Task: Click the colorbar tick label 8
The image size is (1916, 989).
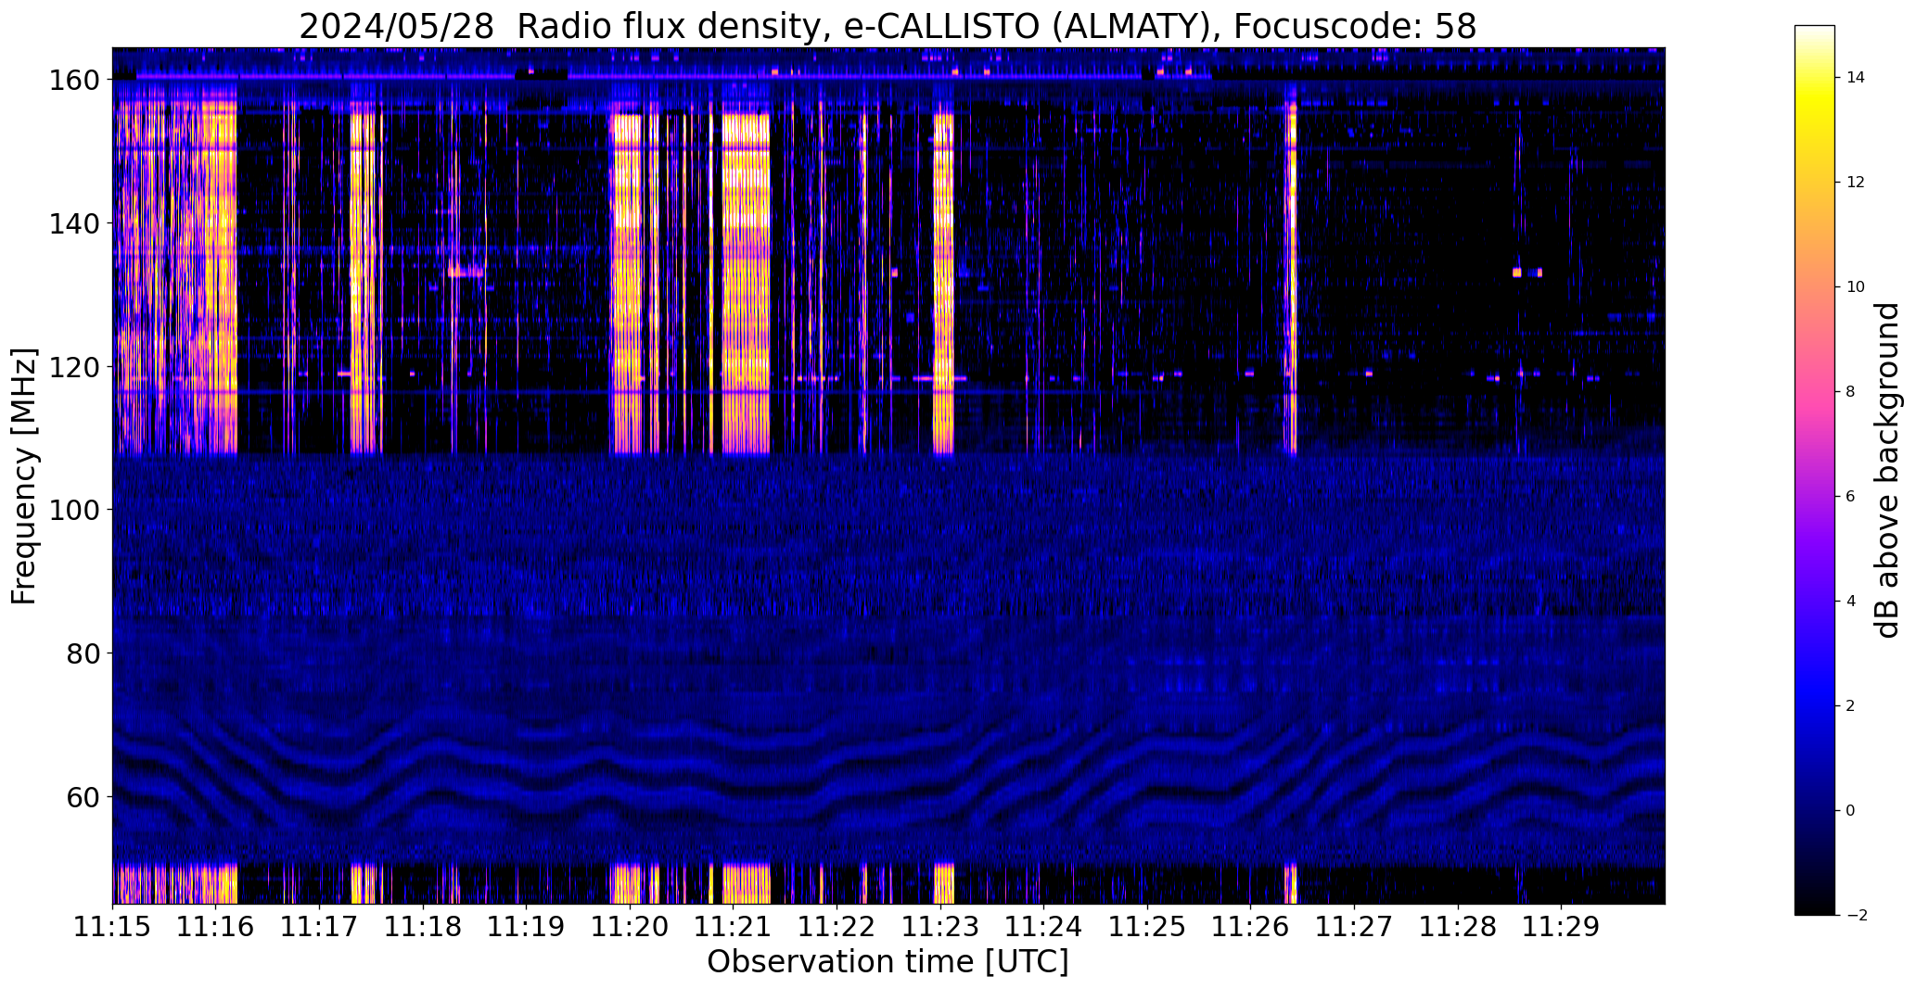Action: [x=1850, y=392]
